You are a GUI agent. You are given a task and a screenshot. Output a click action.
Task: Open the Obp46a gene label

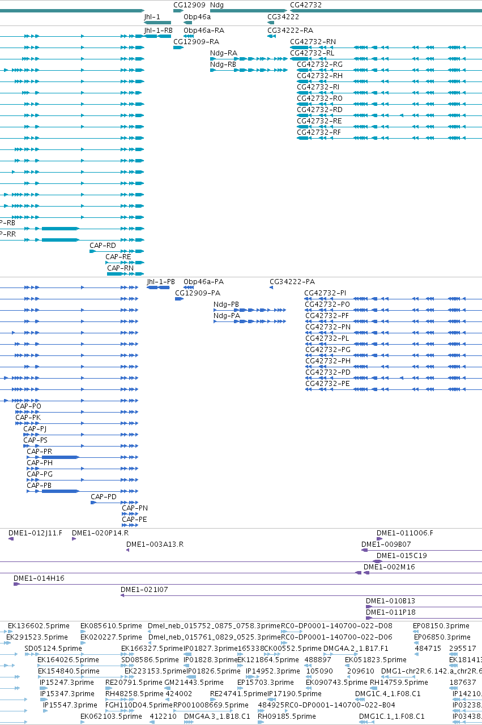pos(197,17)
